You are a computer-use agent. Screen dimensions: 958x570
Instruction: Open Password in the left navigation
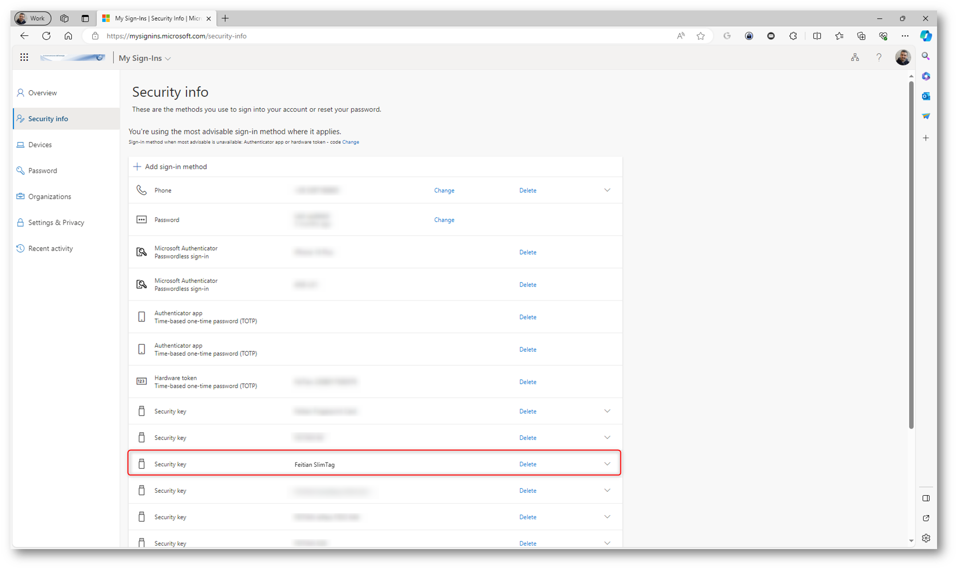[66, 170]
